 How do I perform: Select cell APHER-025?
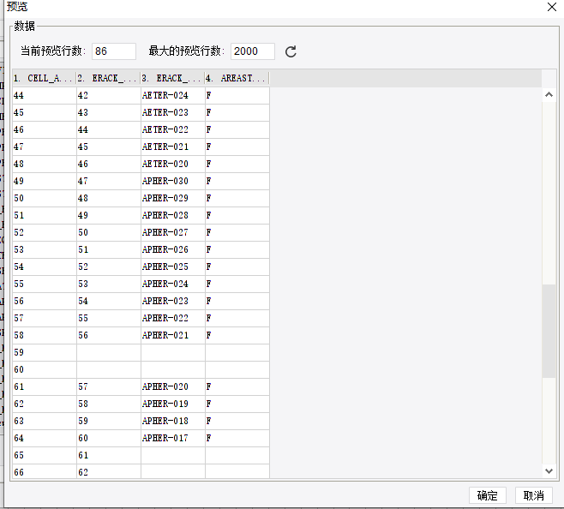(172, 266)
